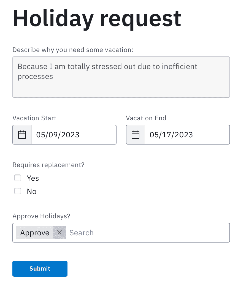This screenshot has width=249, height=294.
Task: Click the No option label text
Action: coord(32,192)
